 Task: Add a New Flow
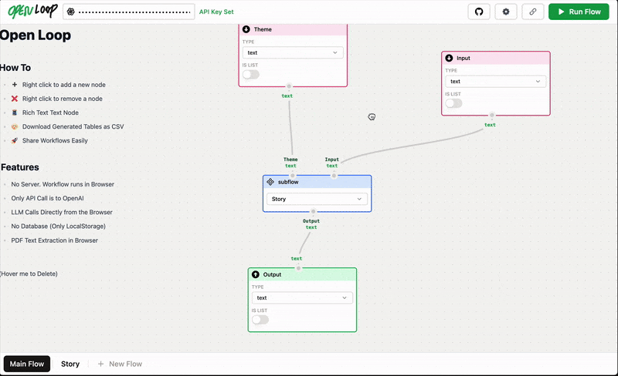pyautogui.click(x=120, y=364)
